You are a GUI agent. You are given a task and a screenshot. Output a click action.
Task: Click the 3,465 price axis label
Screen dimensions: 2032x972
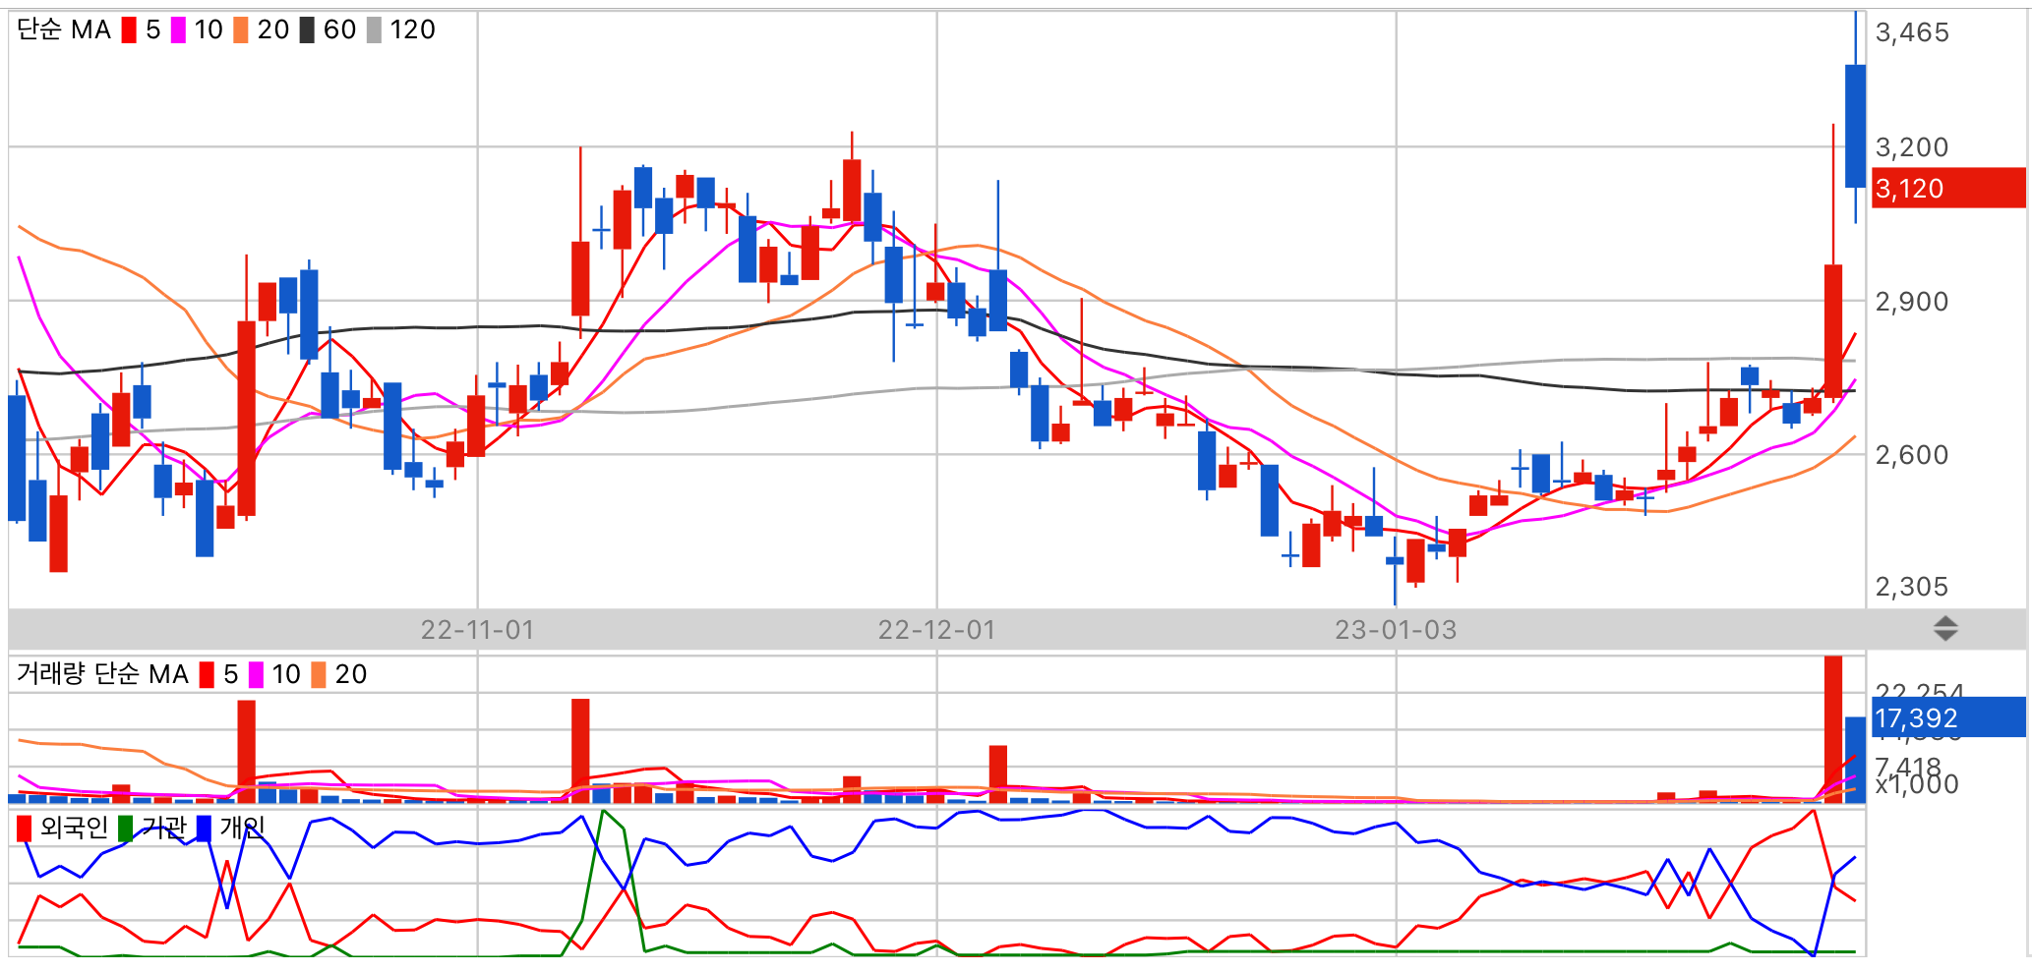tap(1912, 32)
